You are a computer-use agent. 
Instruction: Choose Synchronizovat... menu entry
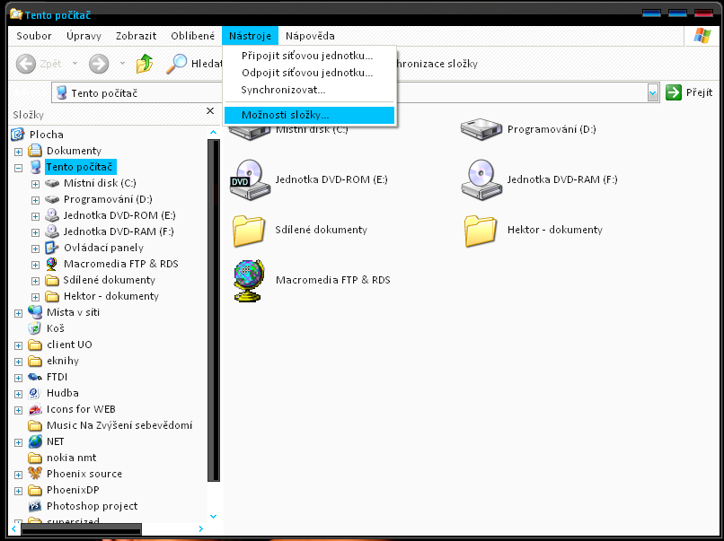coord(309,90)
